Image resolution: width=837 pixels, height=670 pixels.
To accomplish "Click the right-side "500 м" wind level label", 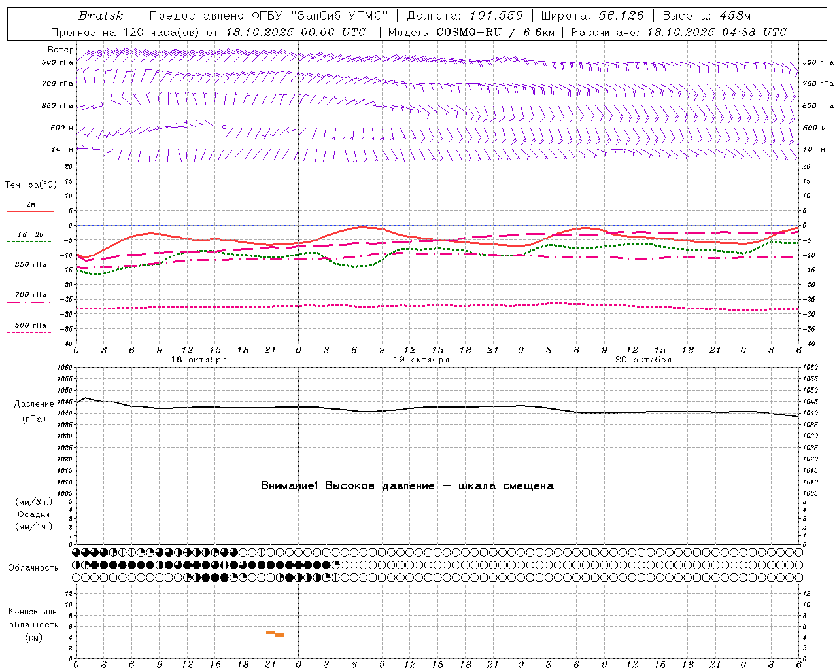I will click(x=813, y=128).
